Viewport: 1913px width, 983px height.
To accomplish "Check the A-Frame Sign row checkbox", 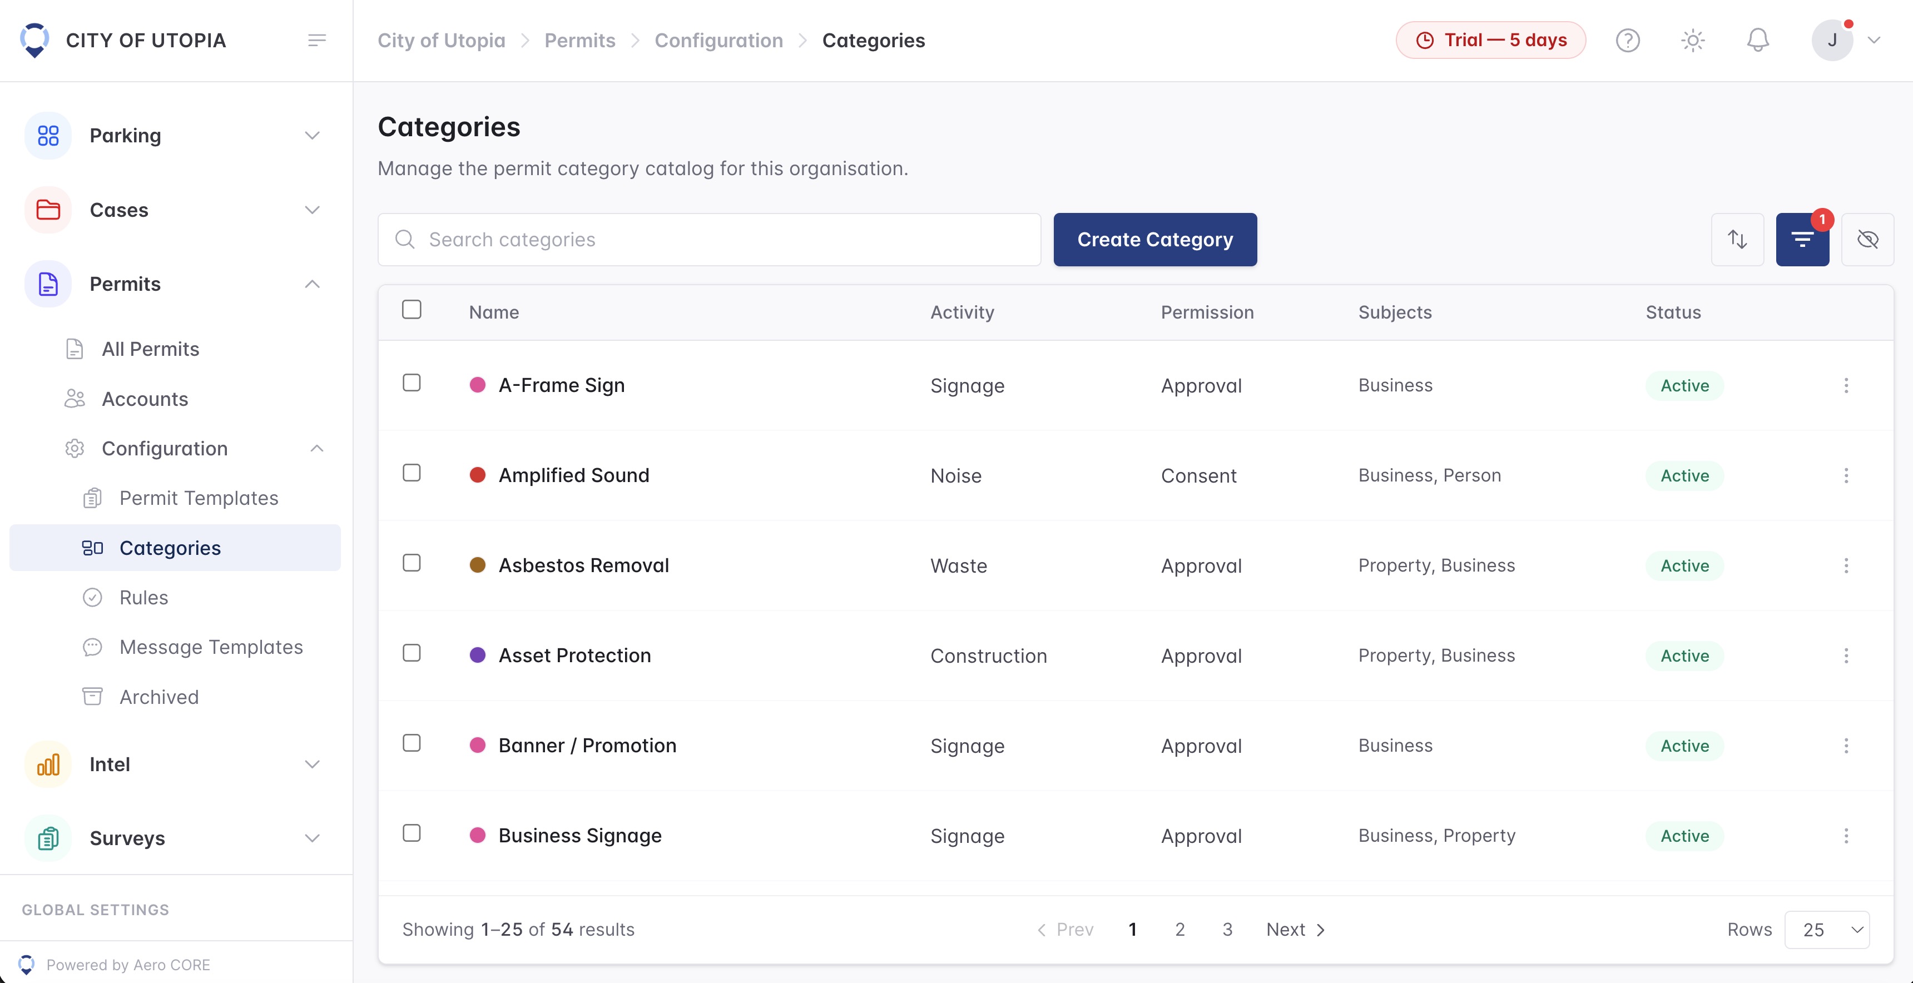I will [412, 383].
